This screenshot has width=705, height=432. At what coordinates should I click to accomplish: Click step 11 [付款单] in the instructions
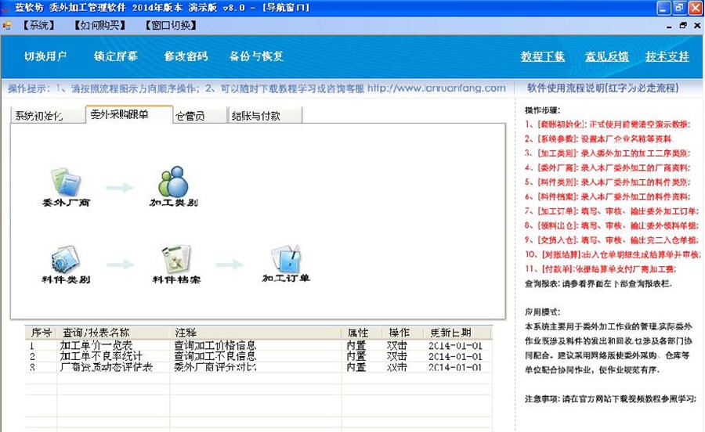point(601,268)
